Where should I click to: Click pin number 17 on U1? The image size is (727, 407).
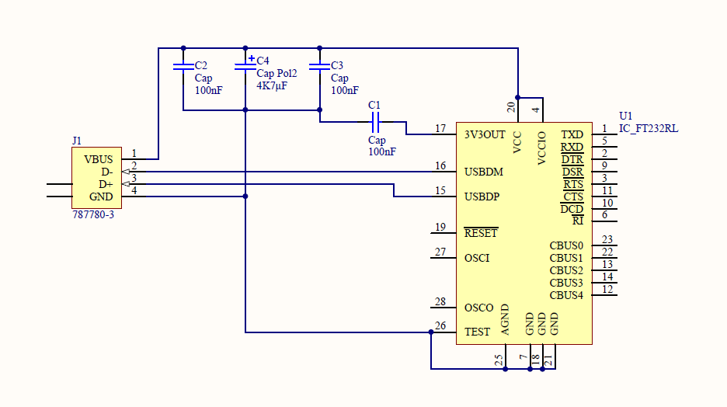(440, 128)
